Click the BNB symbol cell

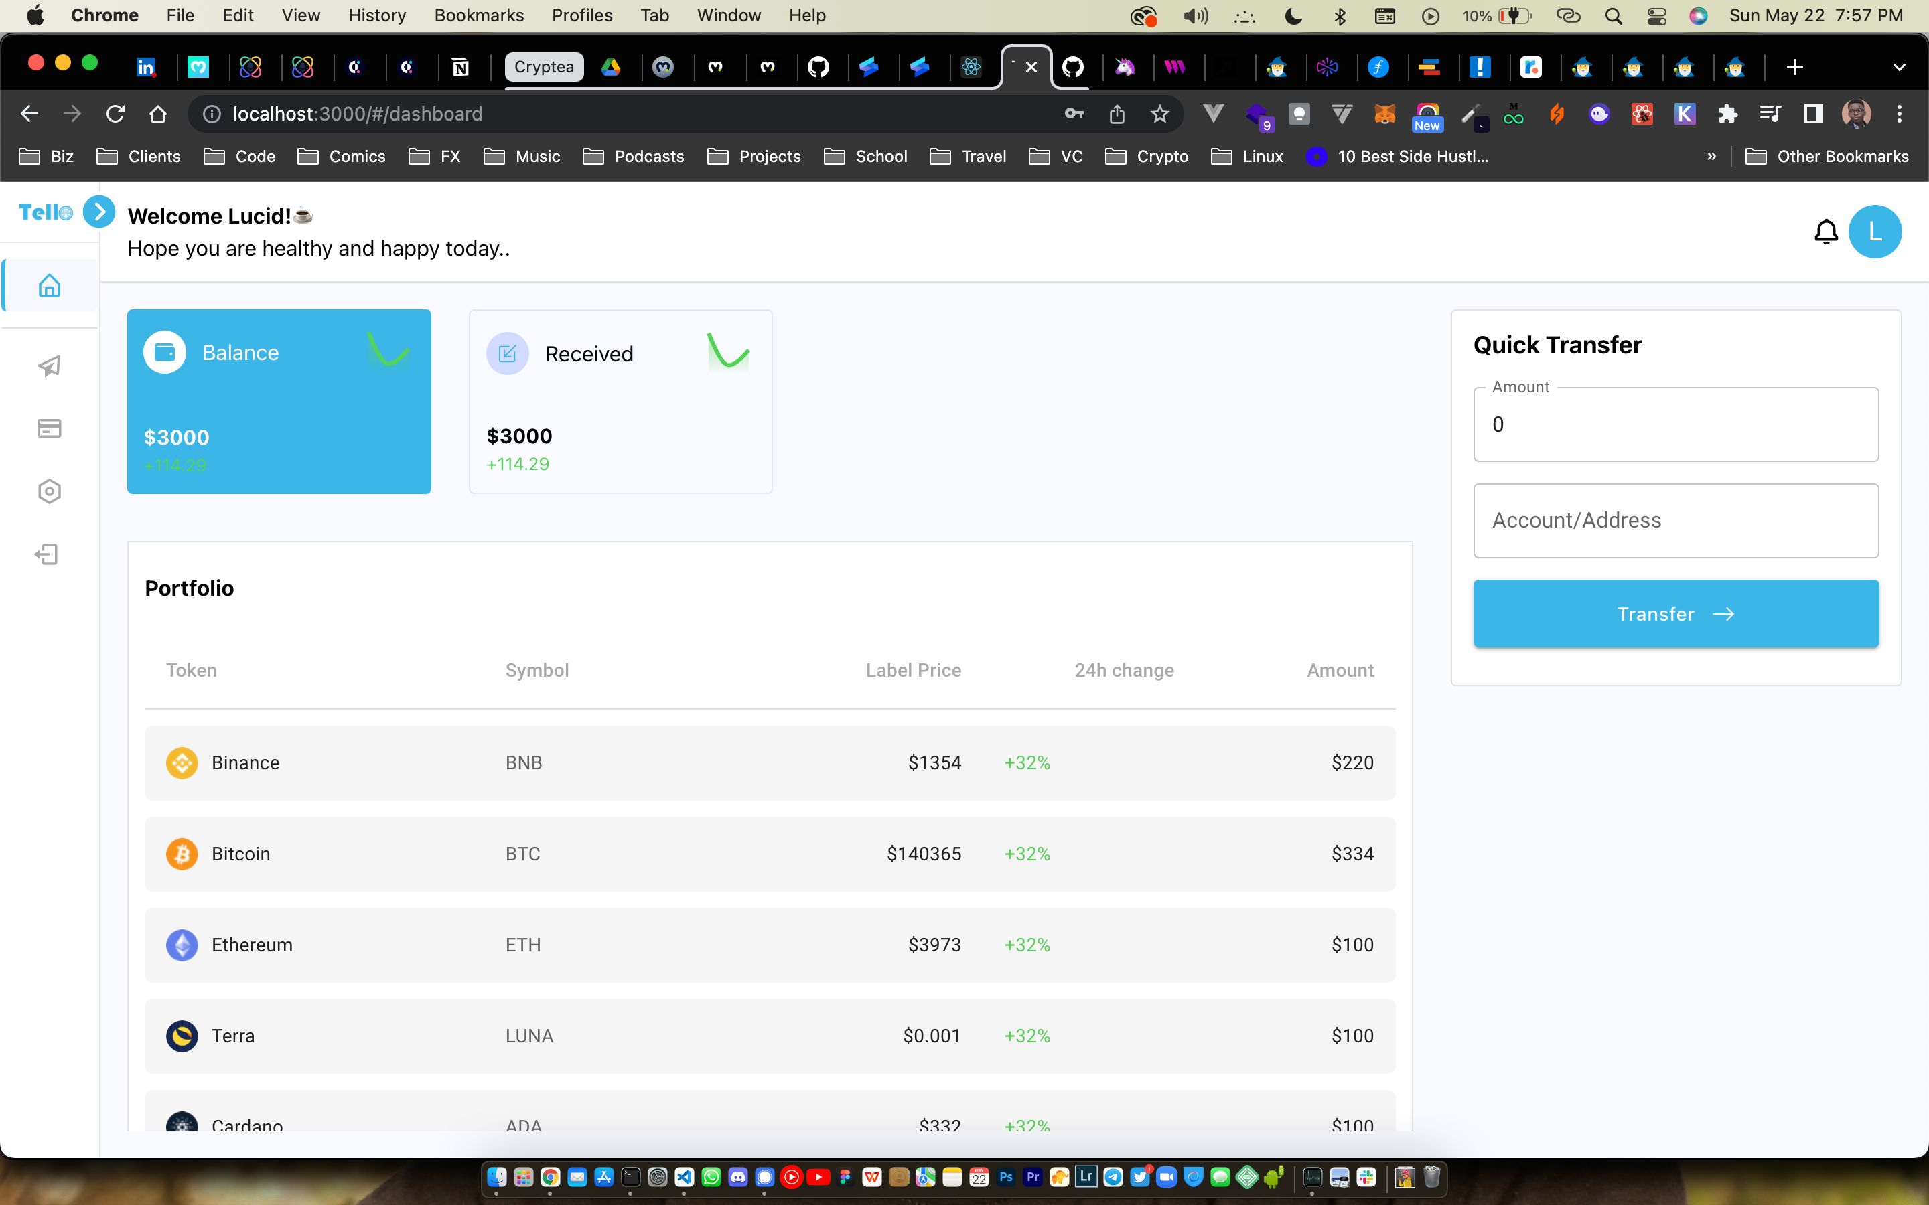tap(524, 762)
